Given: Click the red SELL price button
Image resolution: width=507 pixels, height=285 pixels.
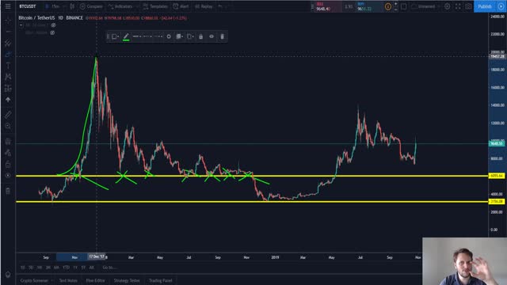Looking at the screenshot, I should [x=327, y=6].
